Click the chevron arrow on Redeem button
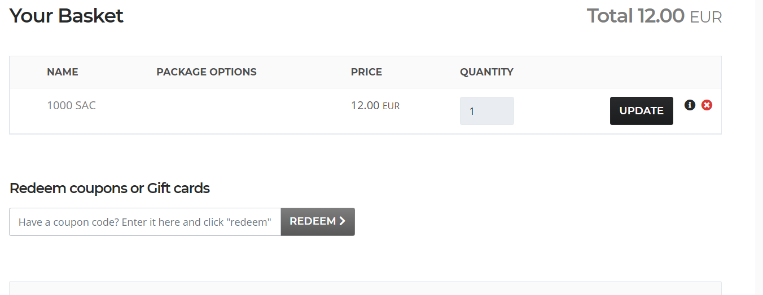 [x=342, y=221]
